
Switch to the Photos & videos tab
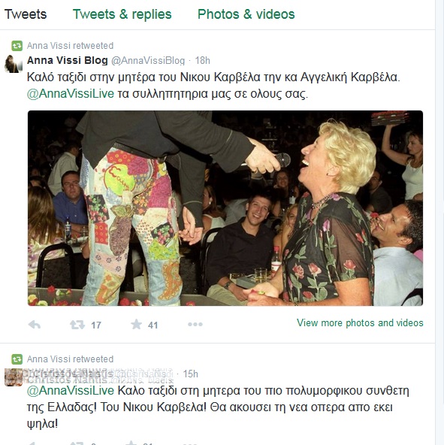coord(246,14)
